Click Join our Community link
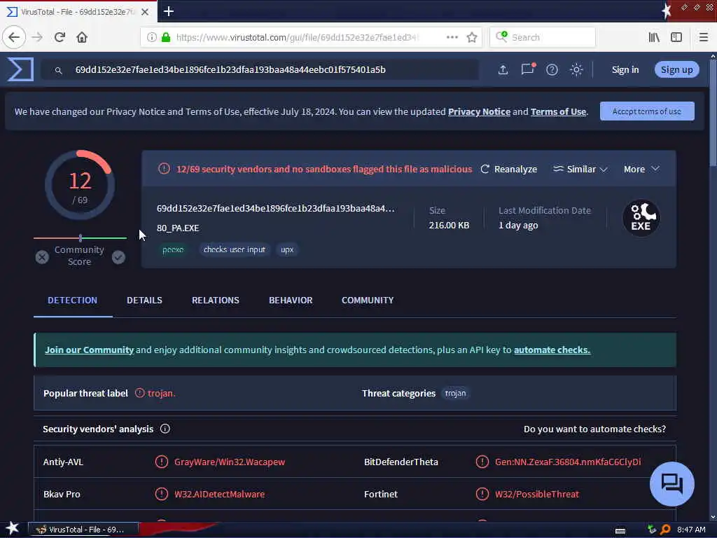 [89, 350]
